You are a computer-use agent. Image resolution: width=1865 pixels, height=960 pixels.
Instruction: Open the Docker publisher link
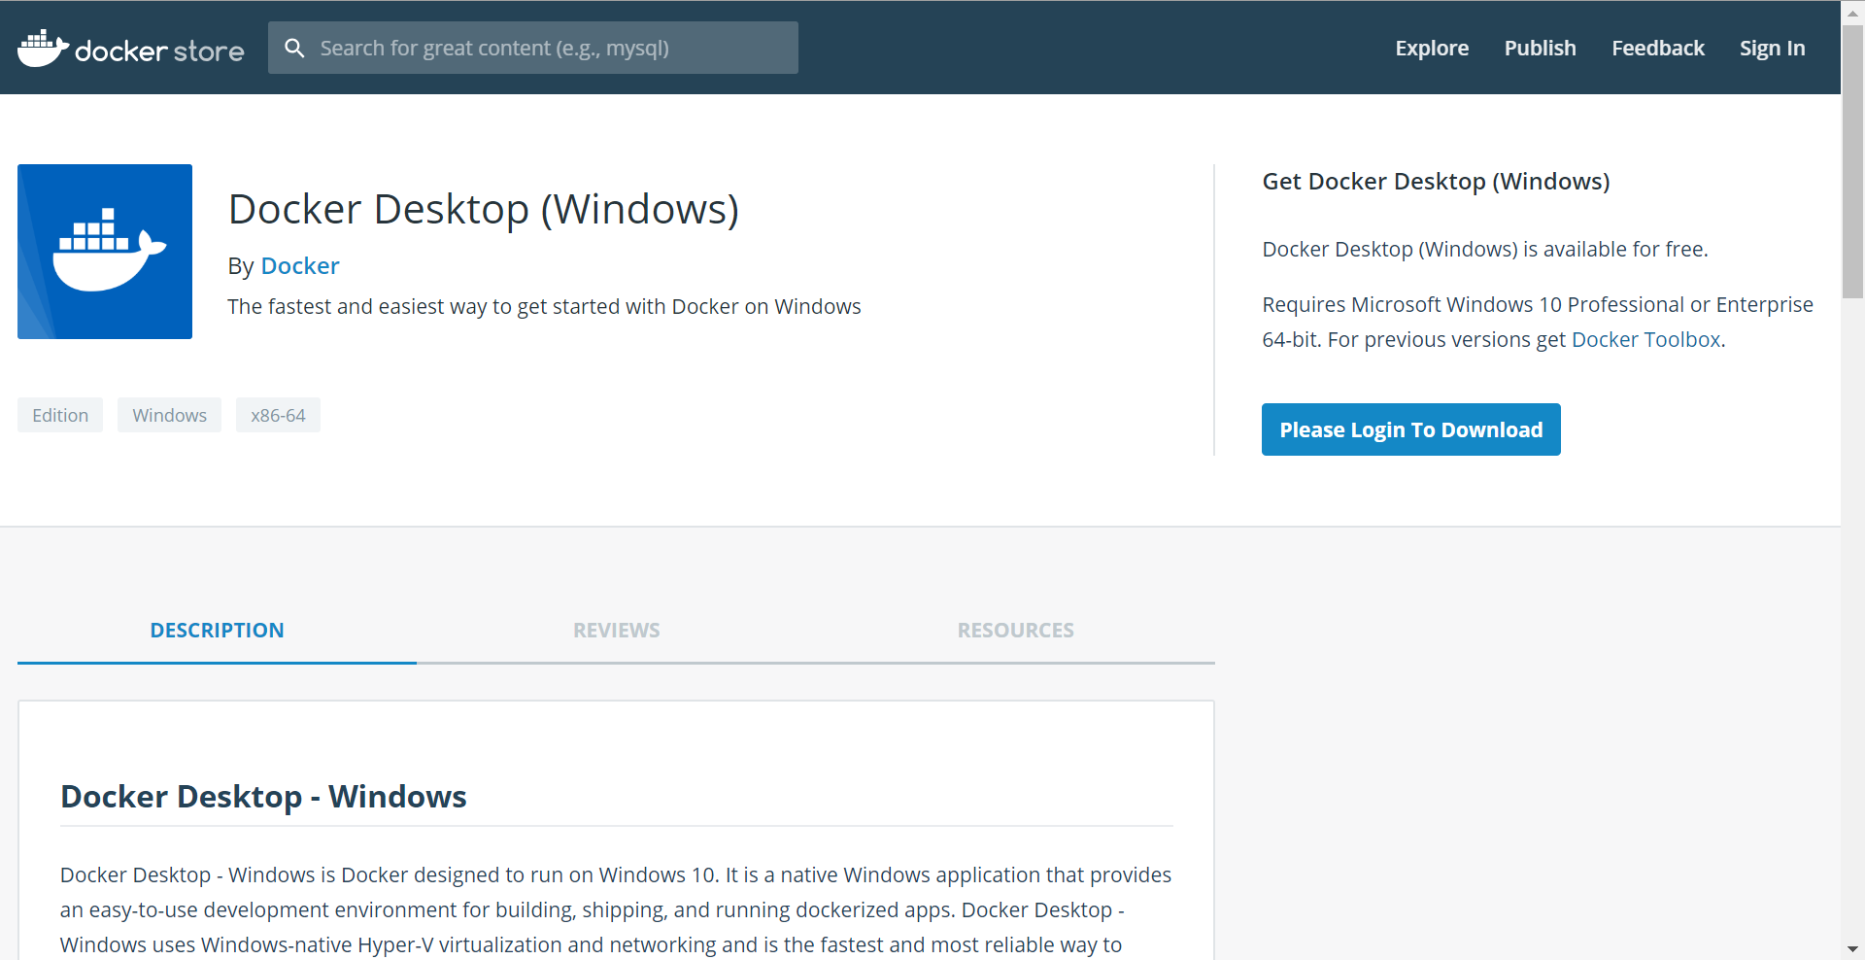click(x=300, y=266)
